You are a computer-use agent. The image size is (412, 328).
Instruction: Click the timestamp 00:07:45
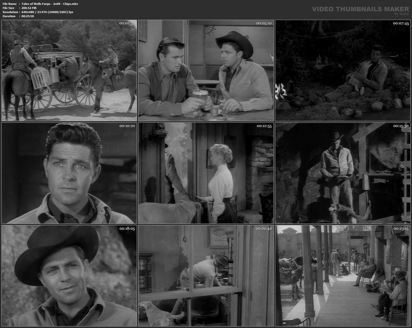pyautogui.click(x=401, y=23)
